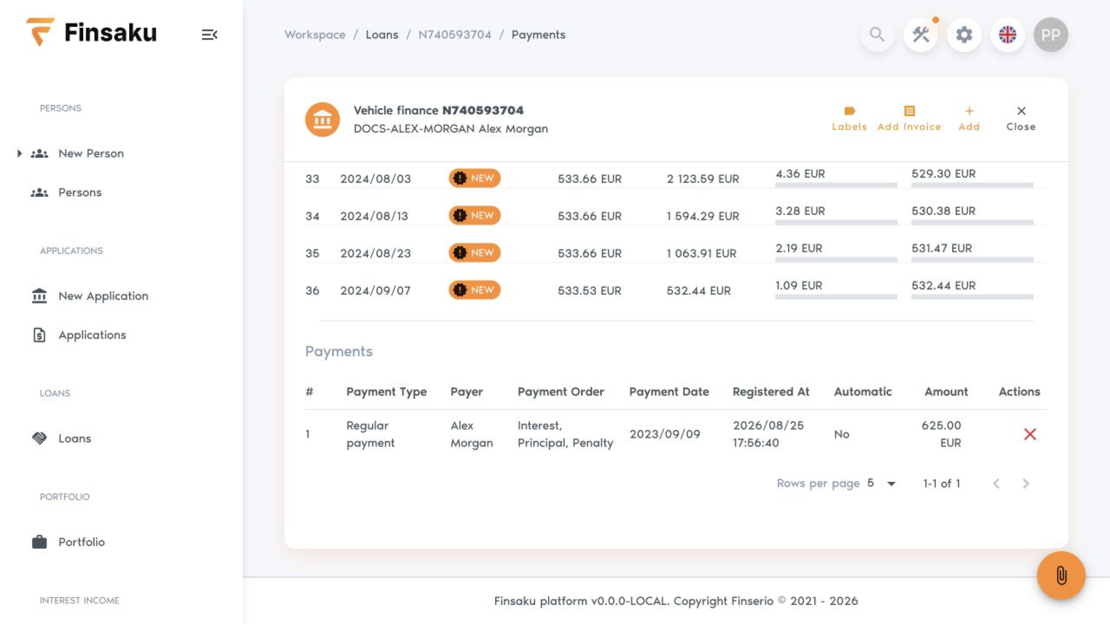1110x624 pixels.
Task: Open New Application in sidebar
Action: coord(103,296)
